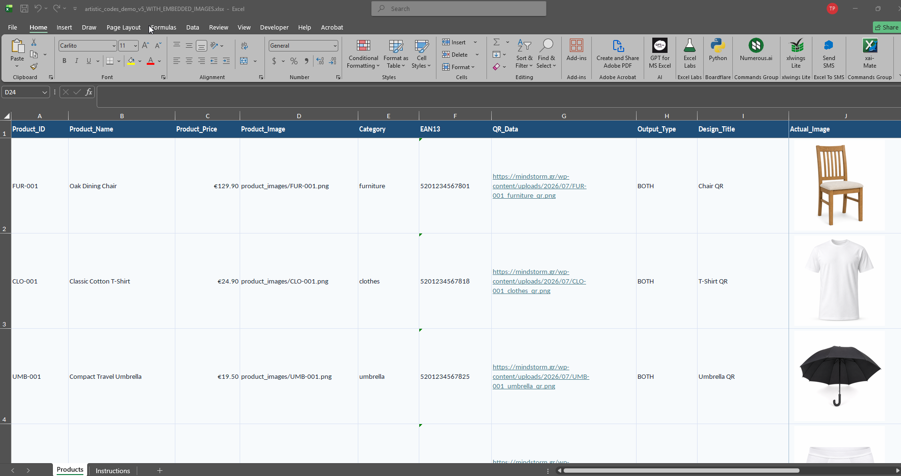Apply the yellow Fill Color swatch
The width and height of the screenshot is (901, 476).
[x=131, y=61]
